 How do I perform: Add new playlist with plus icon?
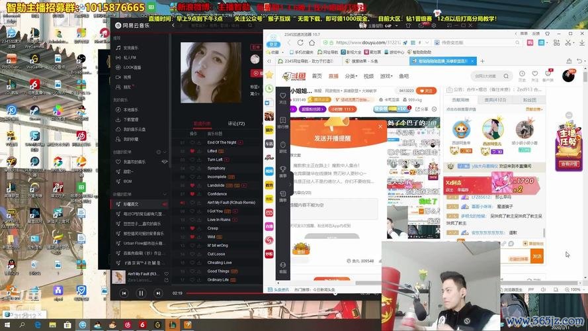point(159,152)
